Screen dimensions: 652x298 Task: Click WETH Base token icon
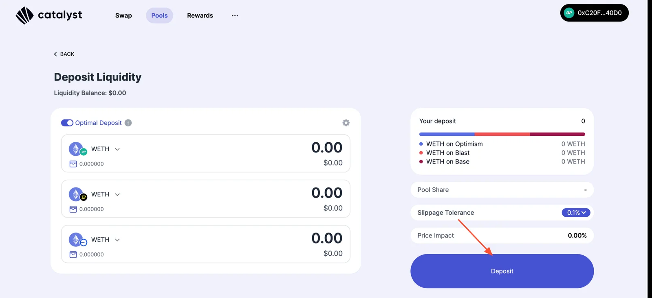pos(77,240)
